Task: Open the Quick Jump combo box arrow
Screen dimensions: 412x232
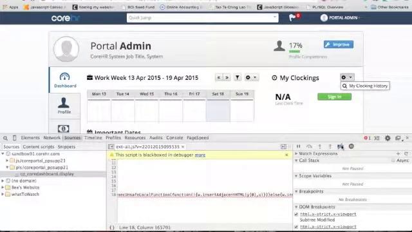Action: [275, 17]
